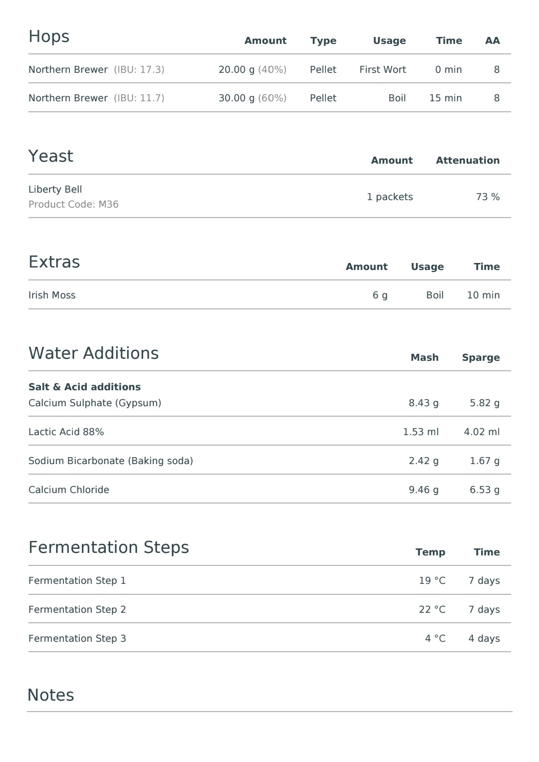Click the Hops Amount column header
This screenshot has width=539, height=762.
[x=266, y=41]
